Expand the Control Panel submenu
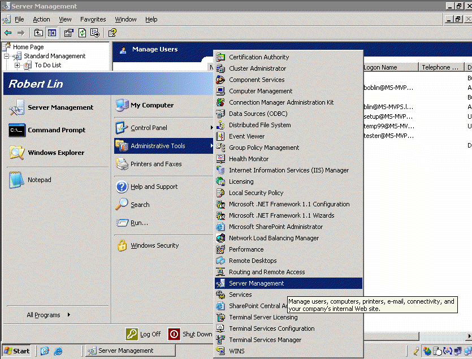Screen dimensions: 472x359 pyautogui.click(x=163, y=128)
